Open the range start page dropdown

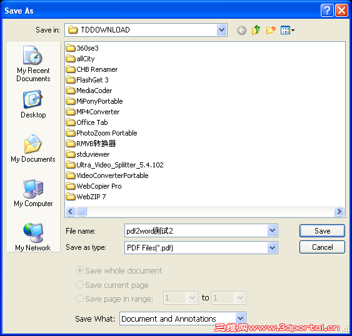192,298
